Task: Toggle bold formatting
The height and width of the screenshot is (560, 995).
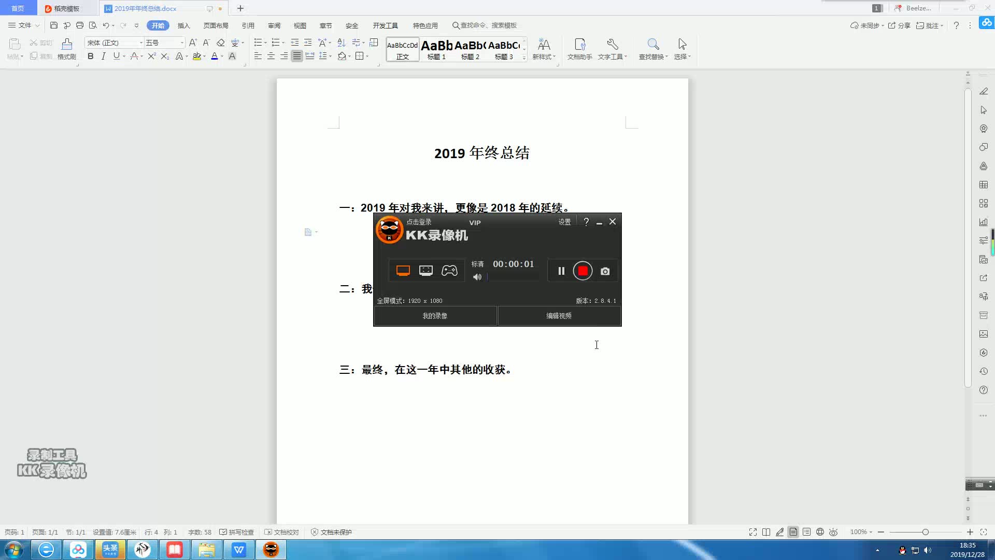Action: coord(91,56)
